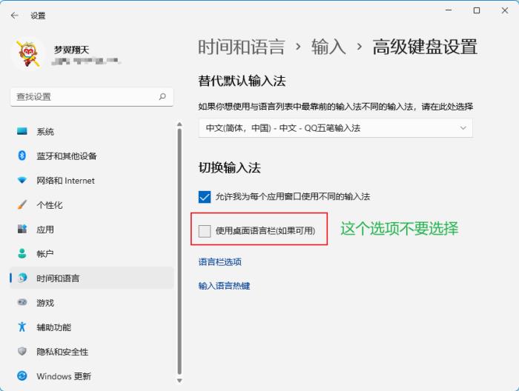Image resolution: width=519 pixels, height=391 pixels.
Task: Click the Windows 更新 refresh icon
Action: tap(22, 376)
